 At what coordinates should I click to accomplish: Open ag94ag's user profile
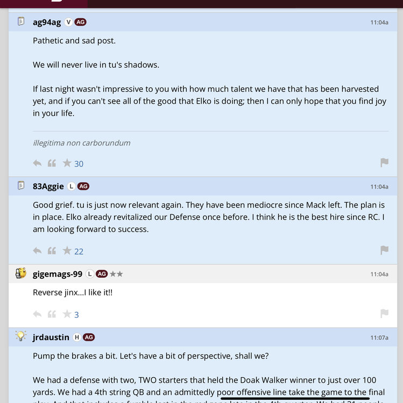pos(46,22)
